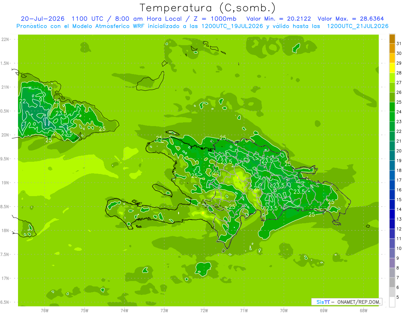Viewport: 408px width, 315px height.
Task: Click the color bar label '31'
Action: [399, 43]
